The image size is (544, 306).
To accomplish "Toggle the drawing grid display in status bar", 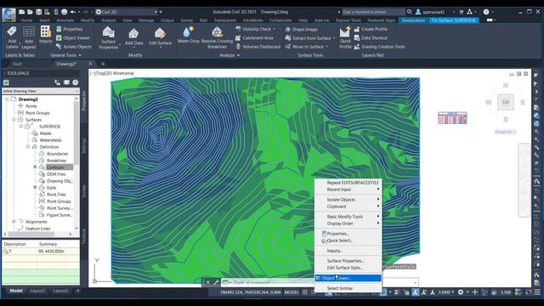I will coord(305,292).
